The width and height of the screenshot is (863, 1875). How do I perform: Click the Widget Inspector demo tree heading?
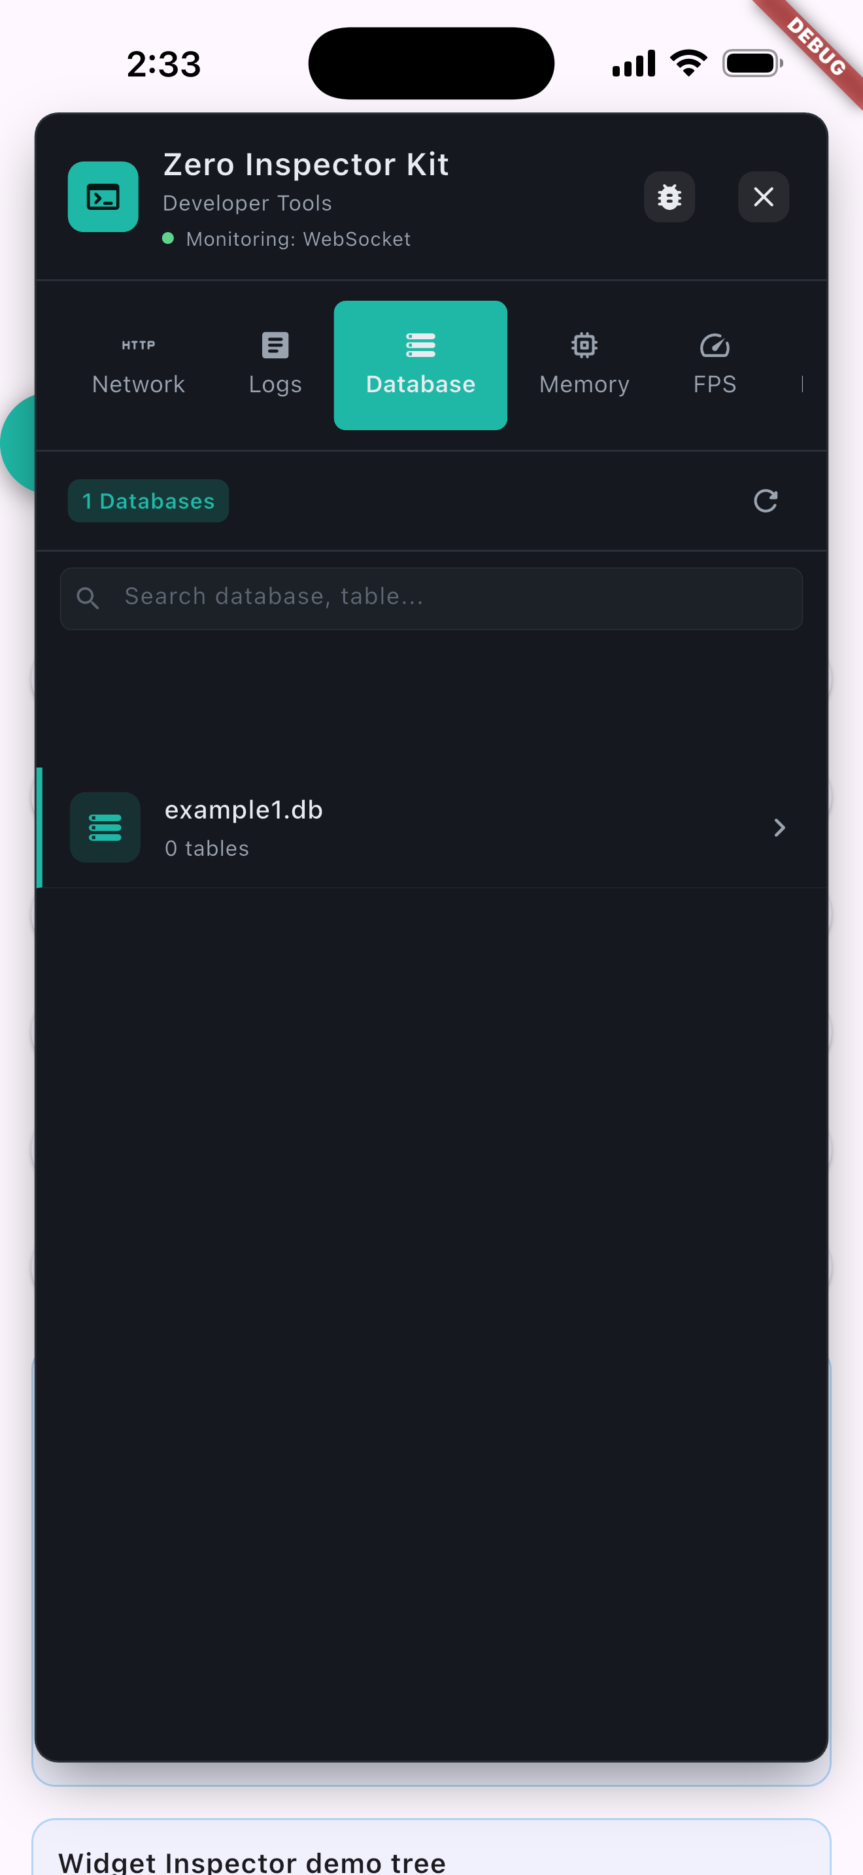(252, 1862)
